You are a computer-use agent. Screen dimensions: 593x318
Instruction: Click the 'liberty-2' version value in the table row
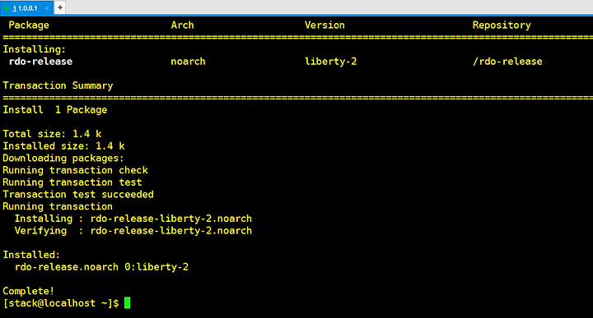(x=330, y=62)
